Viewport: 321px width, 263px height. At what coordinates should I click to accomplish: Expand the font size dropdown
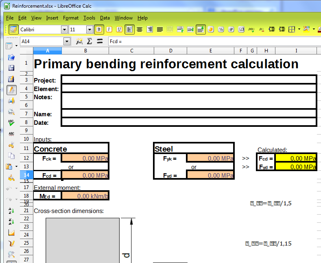click(90, 29)
